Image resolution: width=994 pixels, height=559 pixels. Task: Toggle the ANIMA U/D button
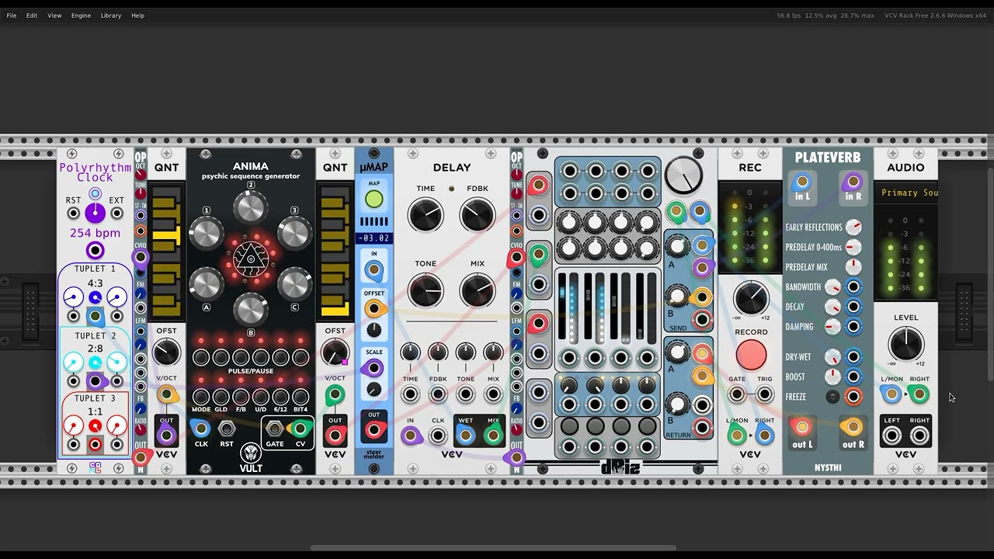coord(260,397)
